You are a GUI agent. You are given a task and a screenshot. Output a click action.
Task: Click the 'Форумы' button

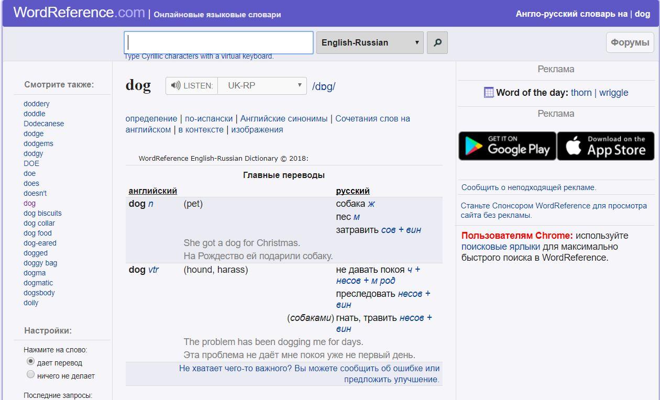click(630, 43)
